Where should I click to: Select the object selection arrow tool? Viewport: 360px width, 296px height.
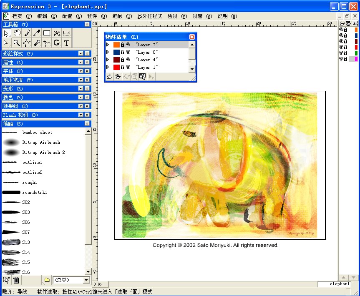[x=6, y=33]
